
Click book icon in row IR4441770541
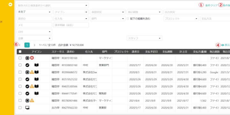(x=36, y=93)
